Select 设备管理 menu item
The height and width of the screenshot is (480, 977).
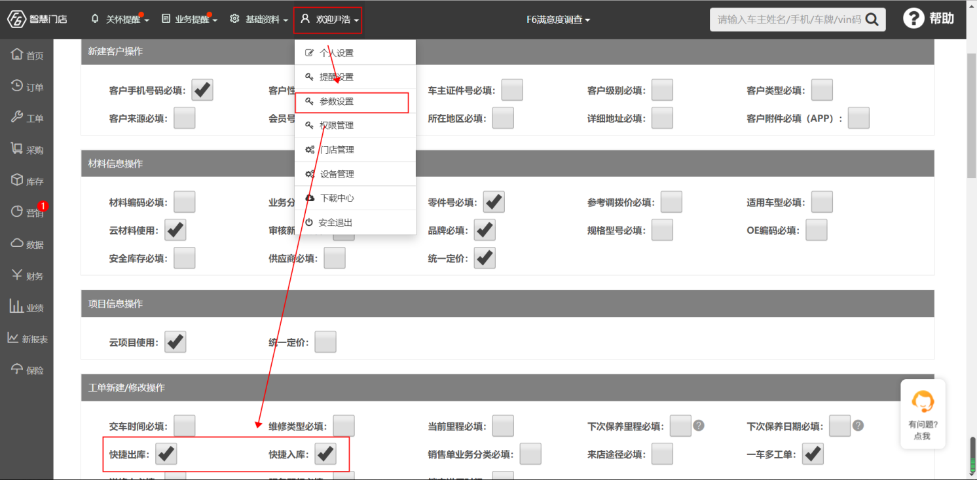(x=356, y=174)
